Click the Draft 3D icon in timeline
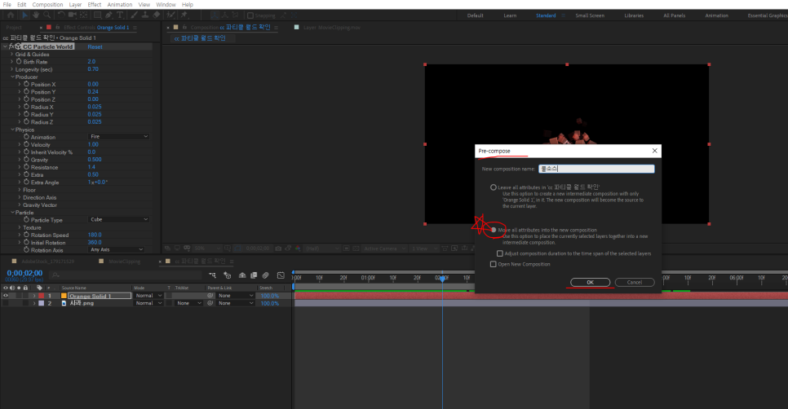This screenshot has height=409, width=788. (x=227, y=275)
